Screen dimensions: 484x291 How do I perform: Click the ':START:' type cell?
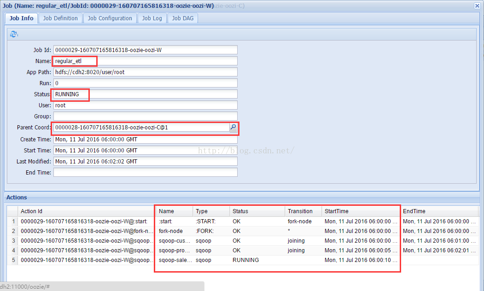(x=205, y=221)
